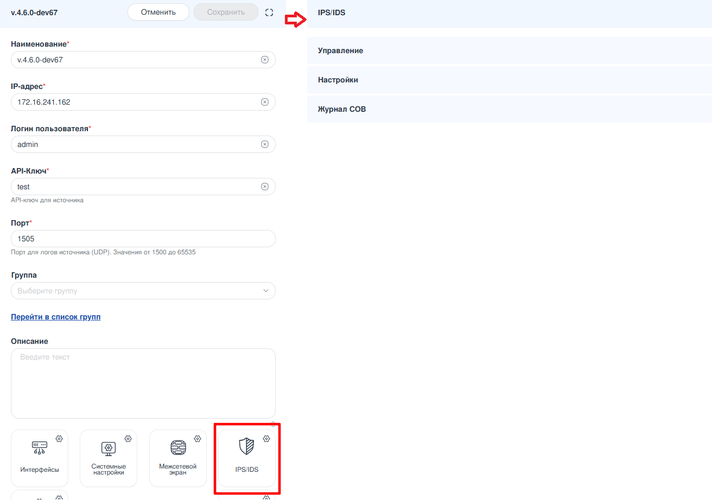Expand the Управление section
Screen dimensions: 712x500
510,50
